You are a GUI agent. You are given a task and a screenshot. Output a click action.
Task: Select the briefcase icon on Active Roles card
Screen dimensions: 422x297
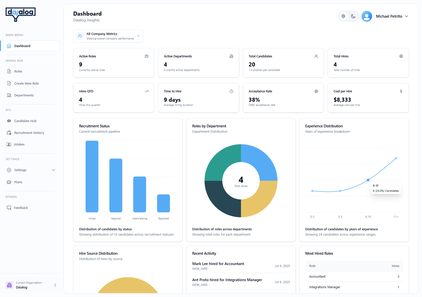pyautogui.click(x=147, y=56)
